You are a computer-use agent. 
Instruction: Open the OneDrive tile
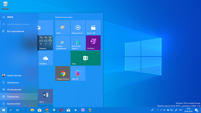[x=45, y=58]
